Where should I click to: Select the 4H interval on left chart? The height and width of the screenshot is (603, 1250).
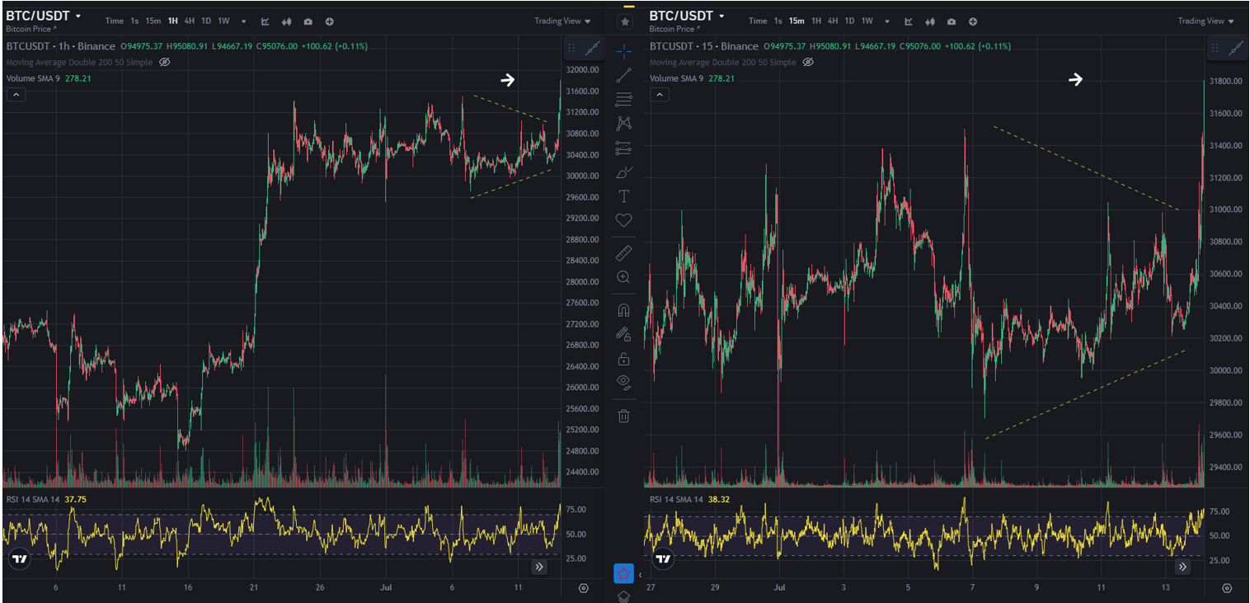[190, 21]
